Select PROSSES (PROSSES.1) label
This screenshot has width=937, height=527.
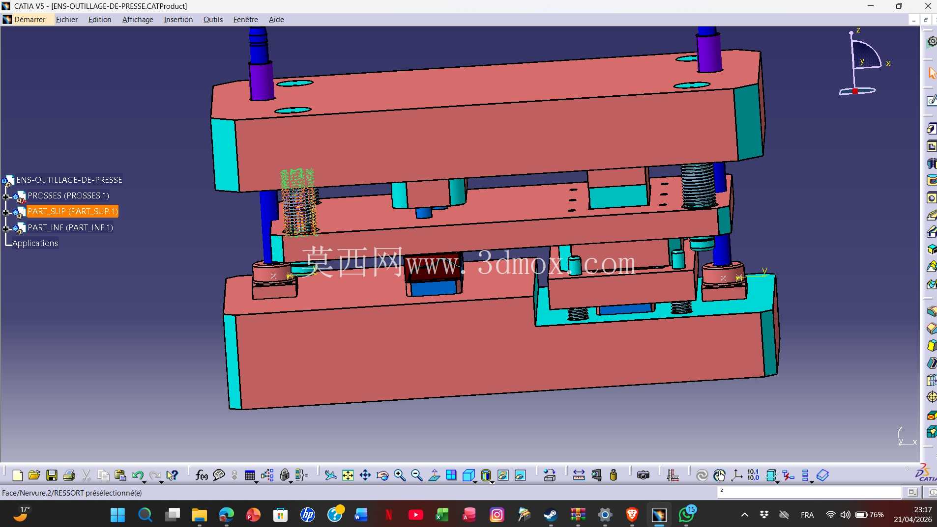pos(68,195)
